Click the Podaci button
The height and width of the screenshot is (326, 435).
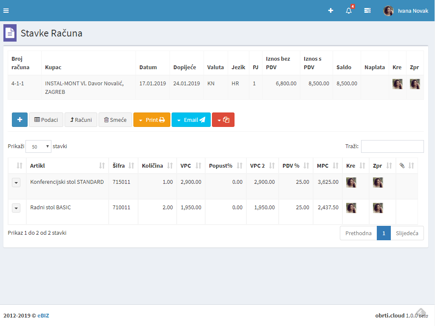pyautogui.click(x=46, y=120)
